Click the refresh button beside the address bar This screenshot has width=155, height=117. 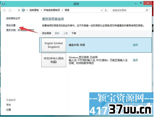[106, 10]
